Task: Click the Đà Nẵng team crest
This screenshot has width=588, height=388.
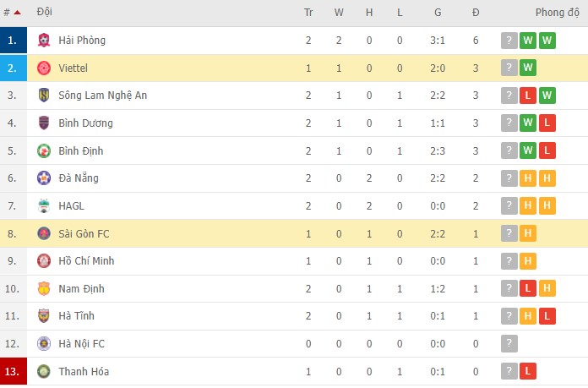Action: 44,178
